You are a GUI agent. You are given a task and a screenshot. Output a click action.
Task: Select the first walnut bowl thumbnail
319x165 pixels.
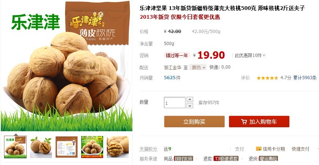[15, 147]
